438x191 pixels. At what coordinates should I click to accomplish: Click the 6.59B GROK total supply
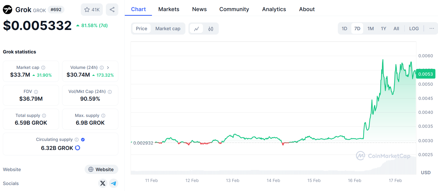click(31, 123)
